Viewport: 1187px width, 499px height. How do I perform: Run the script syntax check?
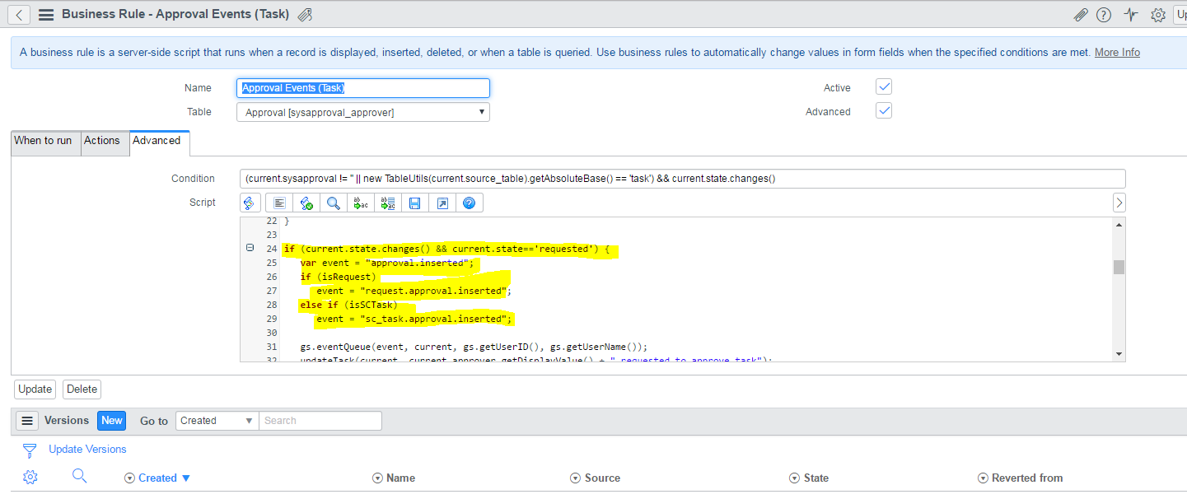[306, 203]
